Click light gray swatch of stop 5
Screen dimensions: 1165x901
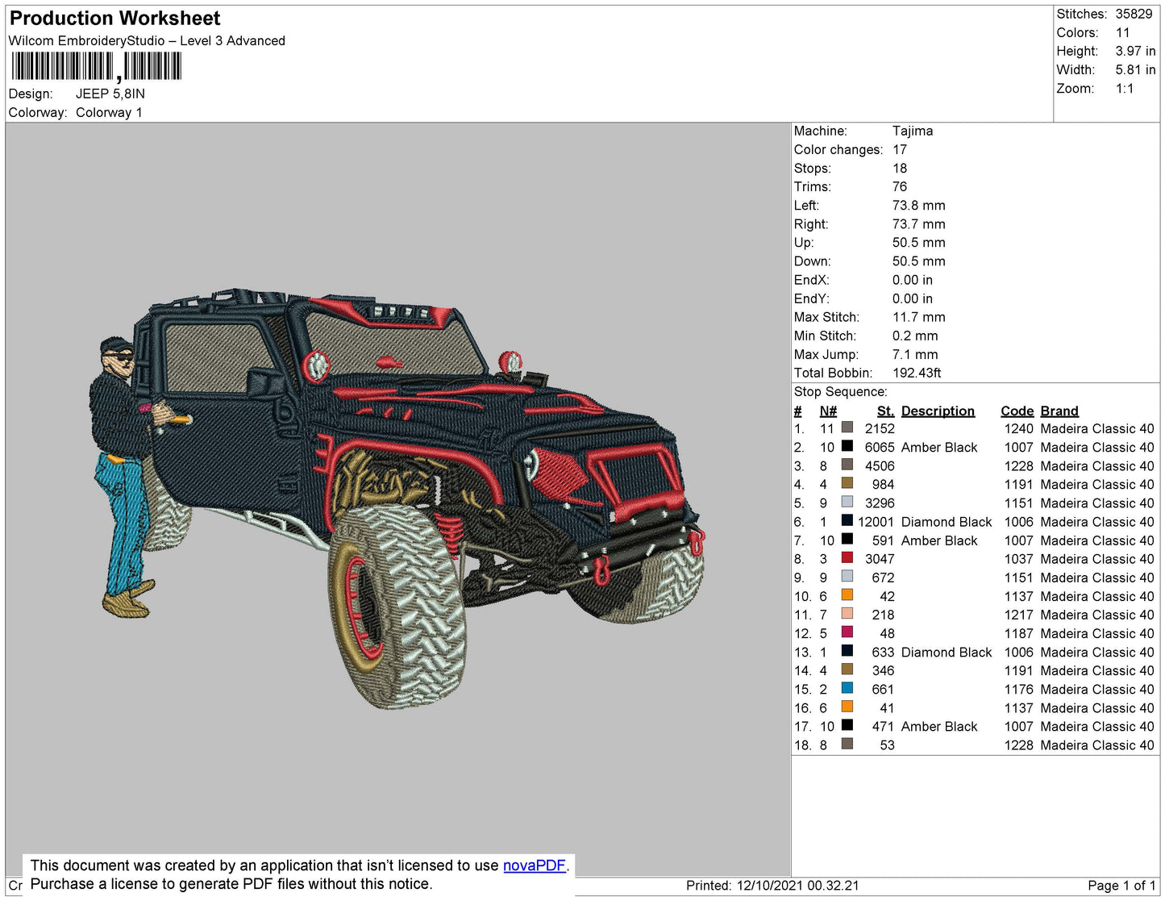click(x=847, y=502)
